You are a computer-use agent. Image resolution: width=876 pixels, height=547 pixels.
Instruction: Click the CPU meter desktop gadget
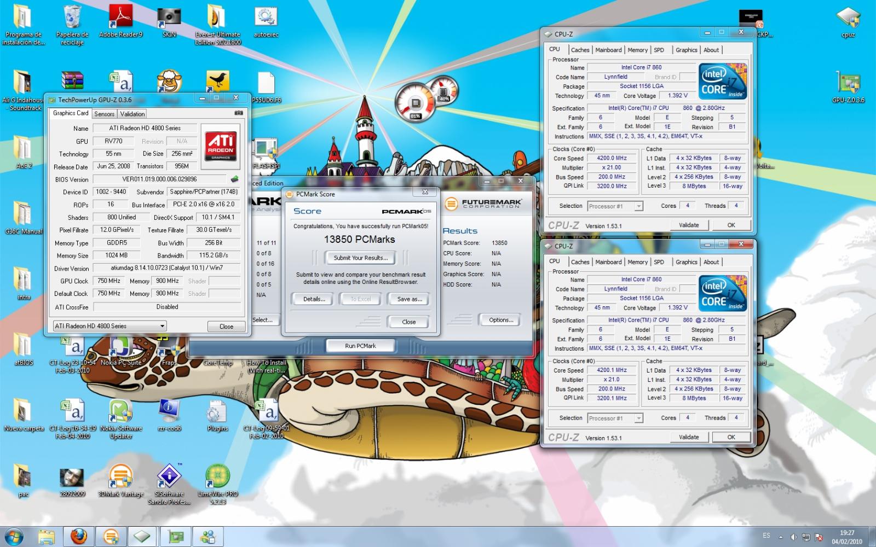(414, 102)
